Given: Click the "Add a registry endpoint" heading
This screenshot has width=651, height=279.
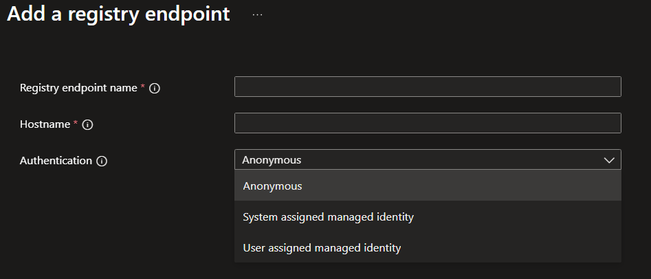Looking at the screenshot, I should (x=118, y=14).
